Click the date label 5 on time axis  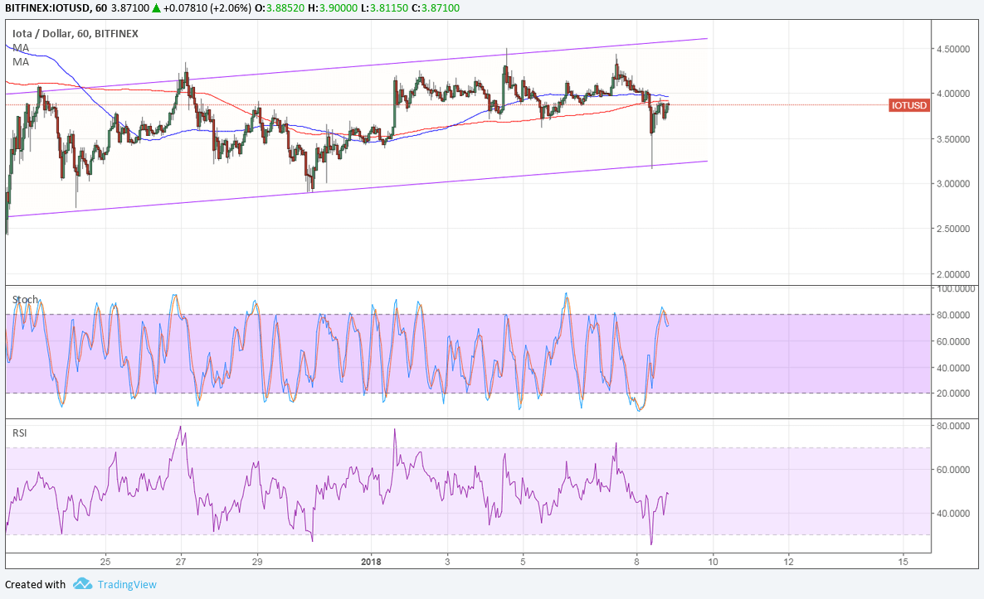(523, 562)
